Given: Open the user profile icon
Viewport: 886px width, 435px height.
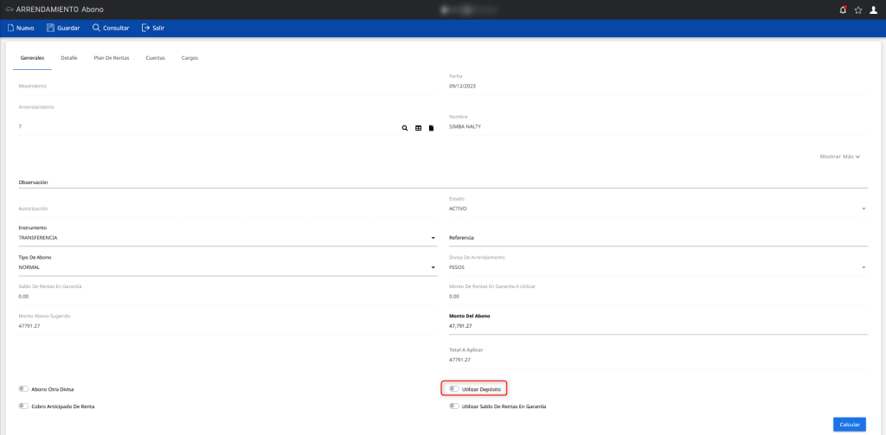Looking at the screenshot, I should point(873,10).
